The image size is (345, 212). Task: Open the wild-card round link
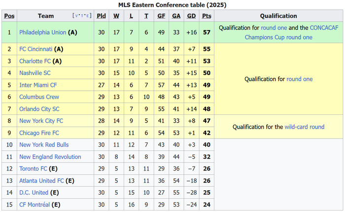click(x=304, y=127)
